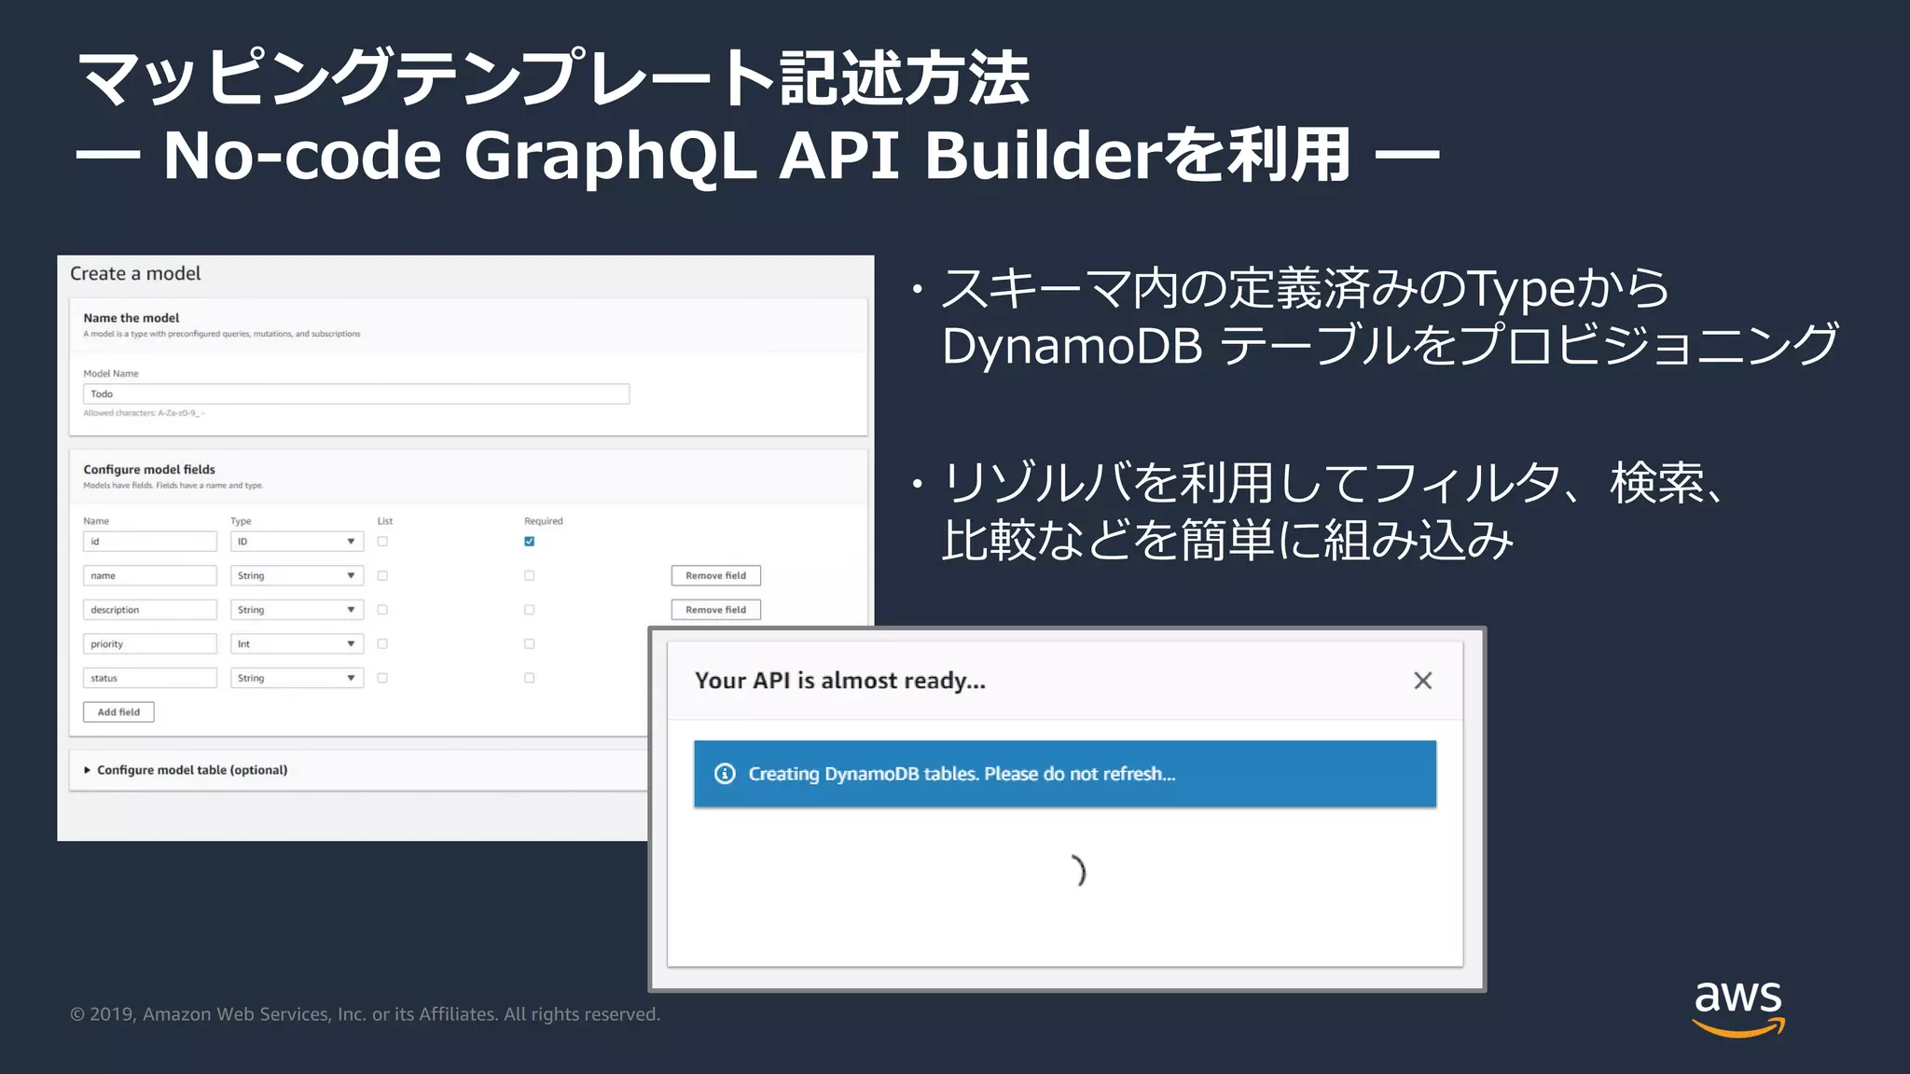Viewport: 1910px width, 1074px height.
Task: Click the 'Name' column header
Action: (96, 521)
